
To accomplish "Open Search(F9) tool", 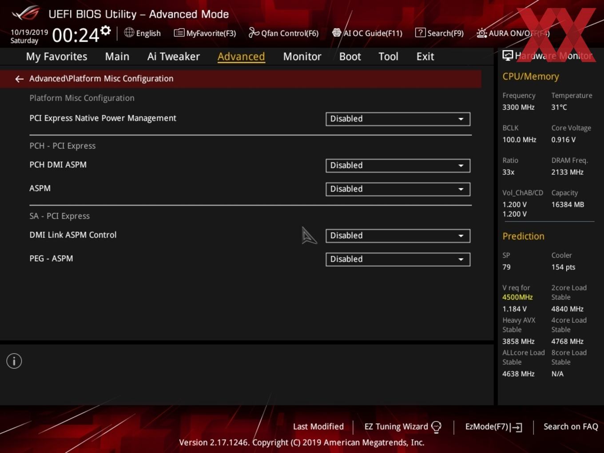I will pos(439,33).
